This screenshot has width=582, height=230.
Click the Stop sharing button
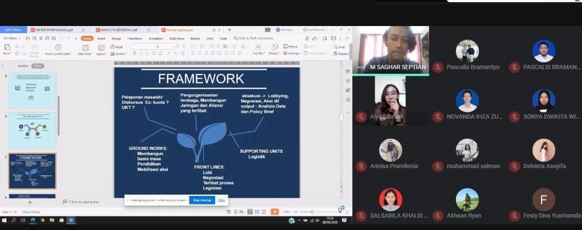point(202,200)
